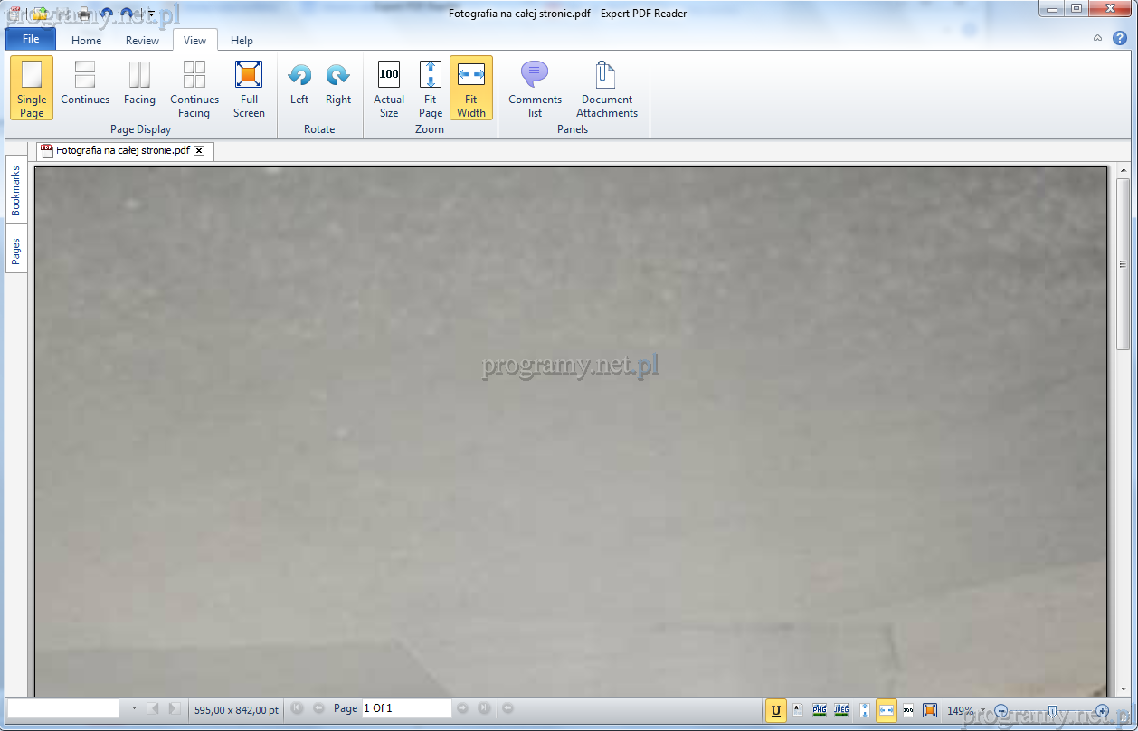The width and height of the screenshot is (1138, 731).
Task: Enter Full Screen mode
Action: pos(249,89)
